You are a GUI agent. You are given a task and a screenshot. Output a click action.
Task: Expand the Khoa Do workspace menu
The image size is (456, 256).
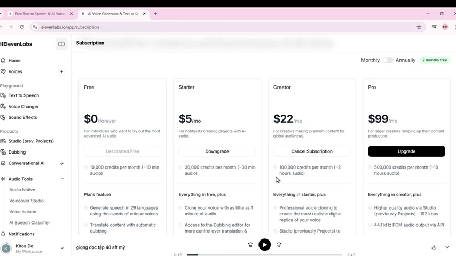62,249
